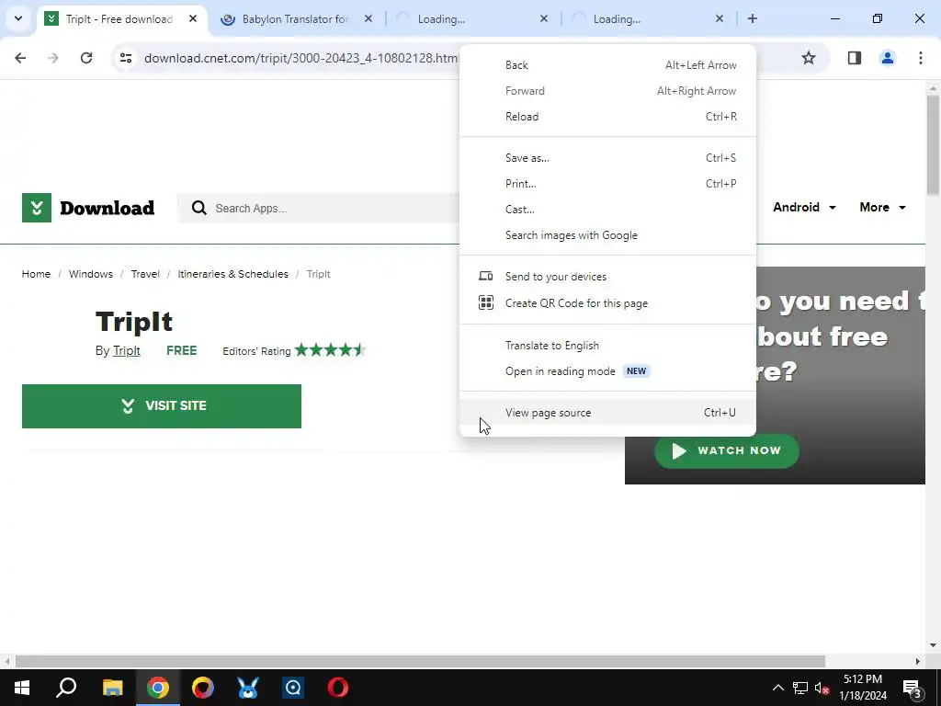Screen dimensions: 941x706
Task: Switch to the Babylon Translator tab
Action: click(x=294, y=18)
